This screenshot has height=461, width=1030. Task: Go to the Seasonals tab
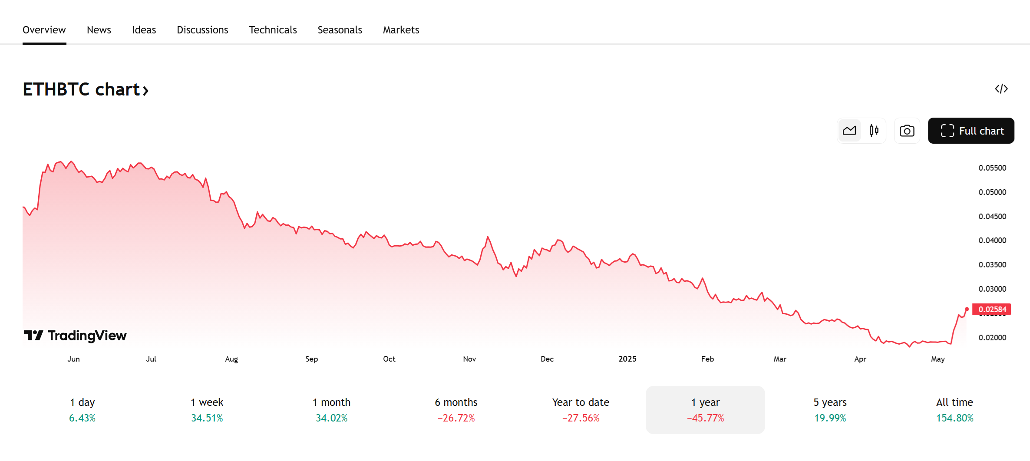(340, 30)
